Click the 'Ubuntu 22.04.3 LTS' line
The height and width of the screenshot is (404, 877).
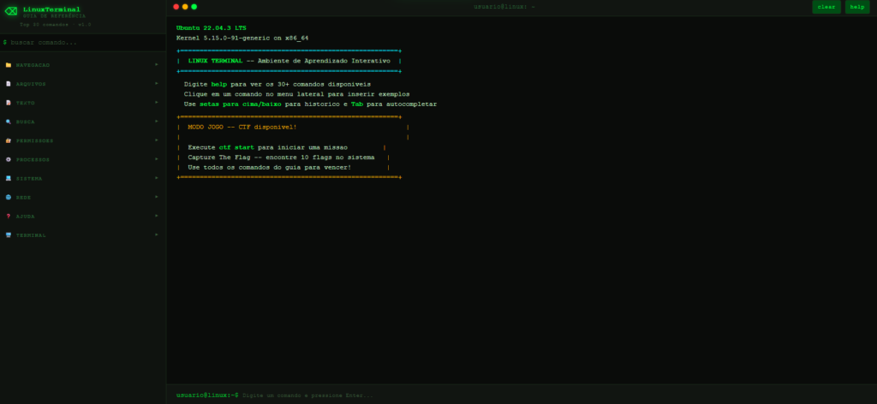pyautogui.click(x=211, y=28)
